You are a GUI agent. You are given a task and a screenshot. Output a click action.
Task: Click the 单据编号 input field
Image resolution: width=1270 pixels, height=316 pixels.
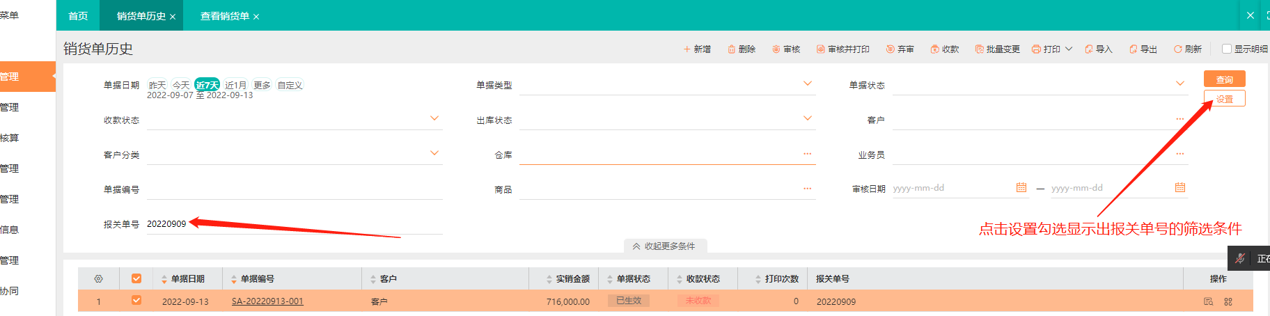(295, 189)
